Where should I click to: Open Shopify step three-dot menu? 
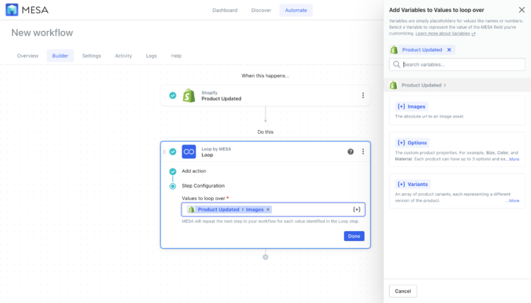click(x=363, y=95)
